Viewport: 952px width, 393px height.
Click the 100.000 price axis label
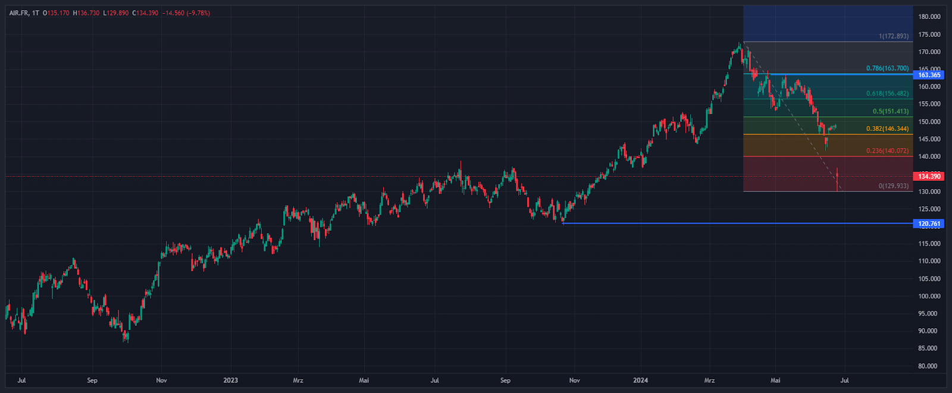(x=929, y=296)
